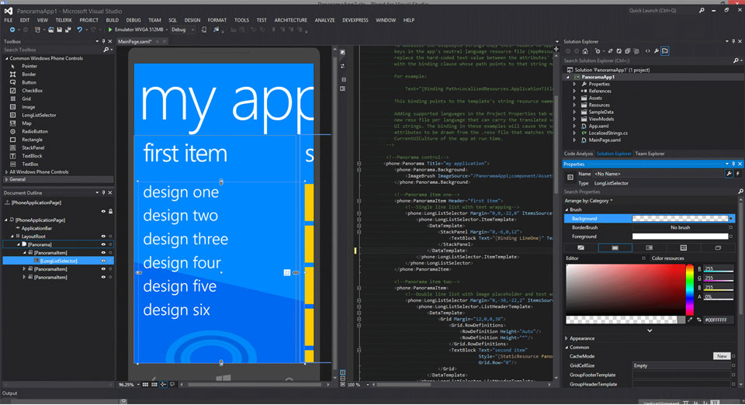This screenshot has height=405, width=745.
Task: Toggle the Properties view wrench button
Action: click(729, 174)
